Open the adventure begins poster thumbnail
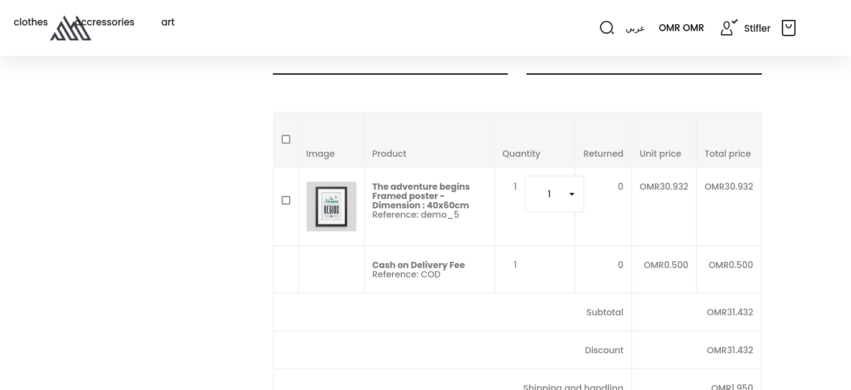The width and height of the screenshot is (851, 390). coord(331,207)
